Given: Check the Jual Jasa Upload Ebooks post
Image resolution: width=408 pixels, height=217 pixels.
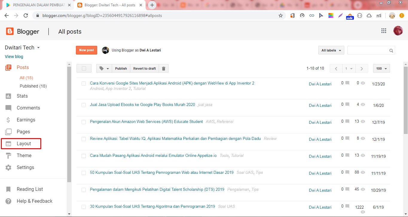Looking at the screenshot, I should pyautogui.click(x=84, y=105).
